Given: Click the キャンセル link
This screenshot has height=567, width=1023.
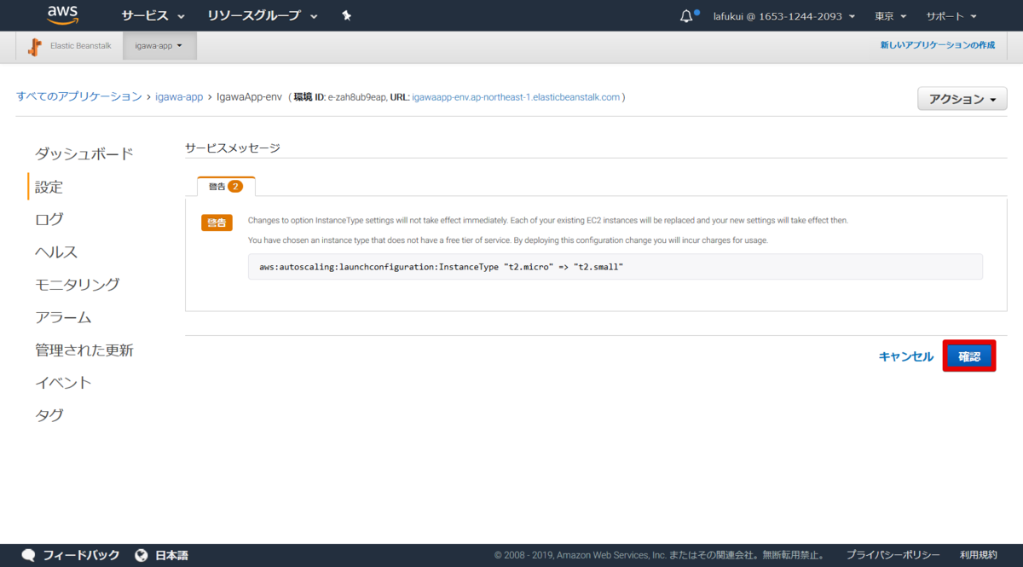Looking at the screenshot, I should coord(906,356).
